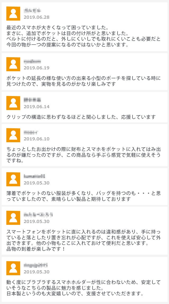Click the 2019.06.28 date label

[36, 17]
